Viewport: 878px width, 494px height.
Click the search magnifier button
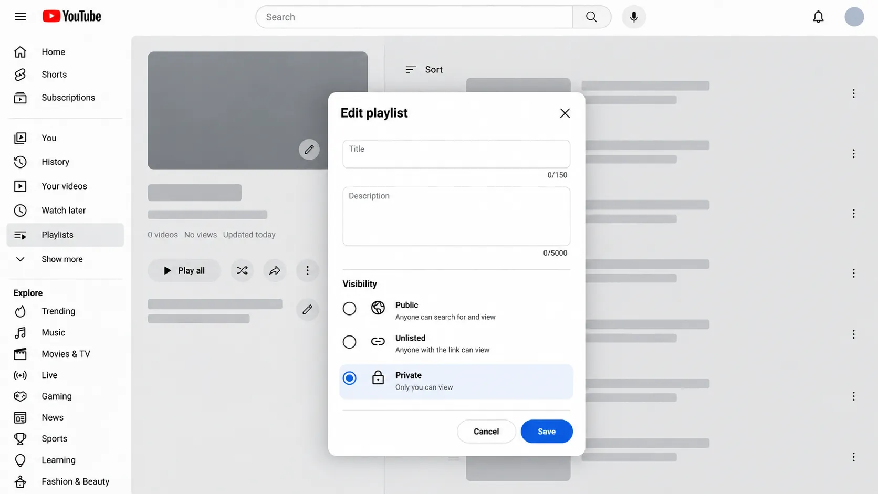coord(591,17)
